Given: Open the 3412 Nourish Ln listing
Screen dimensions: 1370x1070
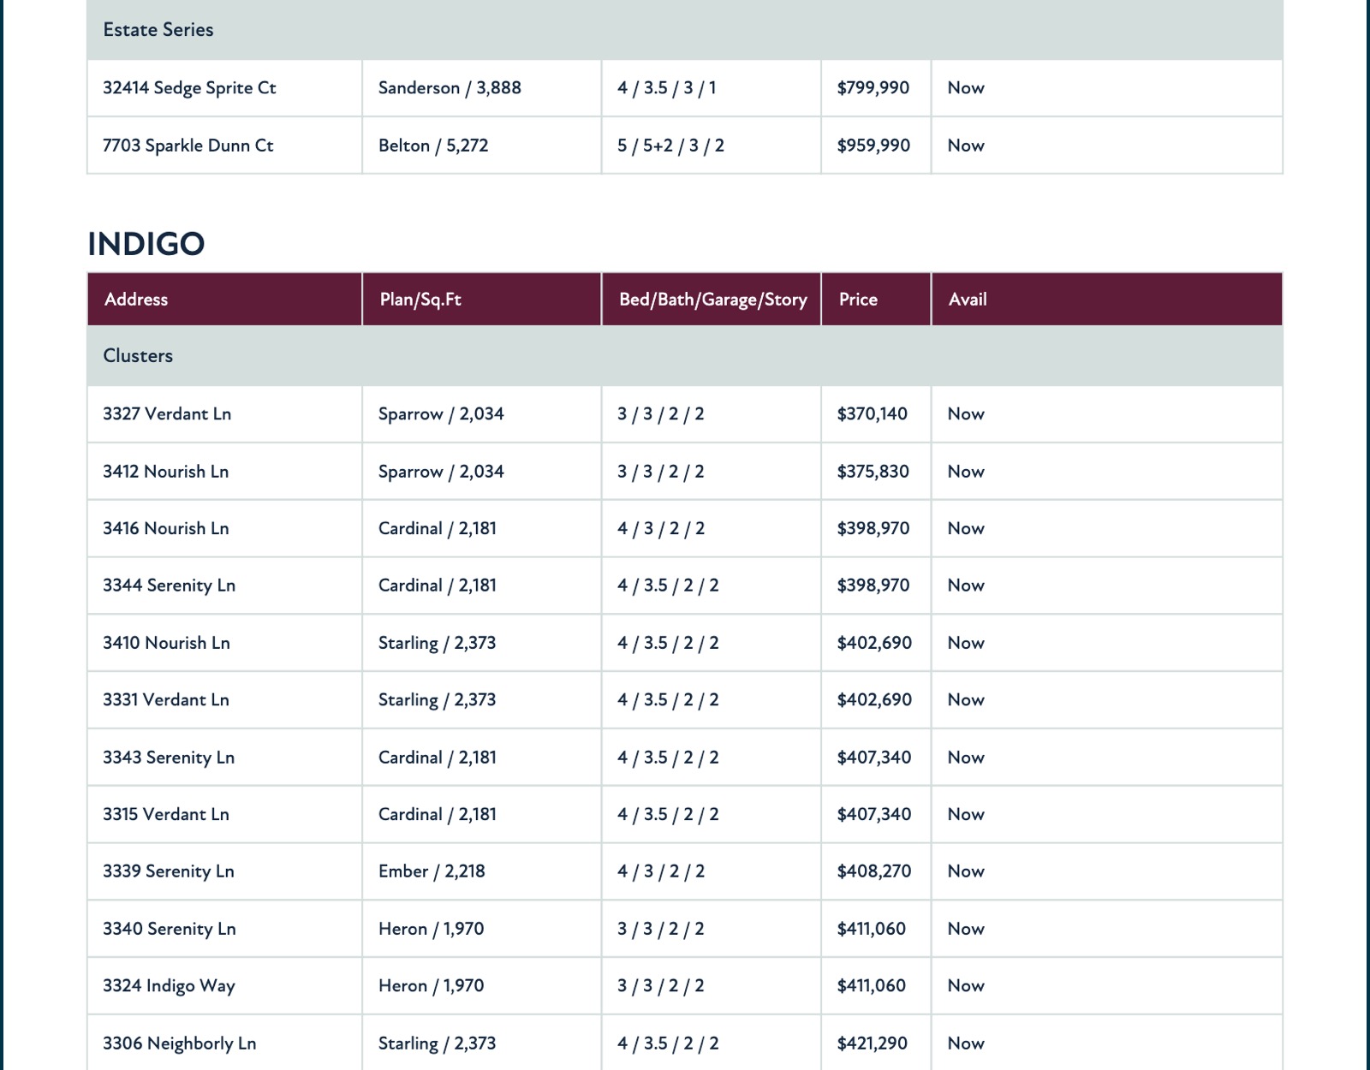Looking at the screenshot, I should (x=165, y=472).
